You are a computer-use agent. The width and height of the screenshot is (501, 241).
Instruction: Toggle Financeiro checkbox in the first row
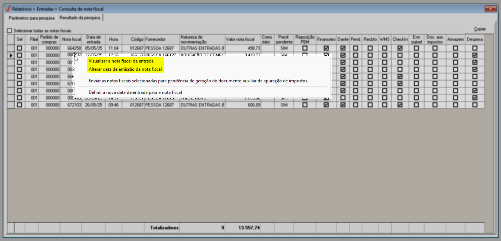pyautogui.click(x=326, y=48)
